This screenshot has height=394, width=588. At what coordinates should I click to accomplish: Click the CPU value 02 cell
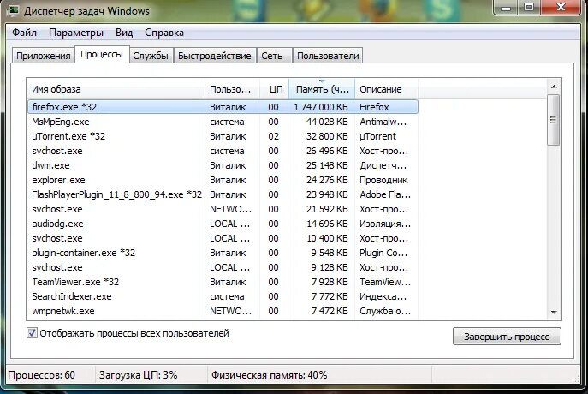tap(273, 136)
